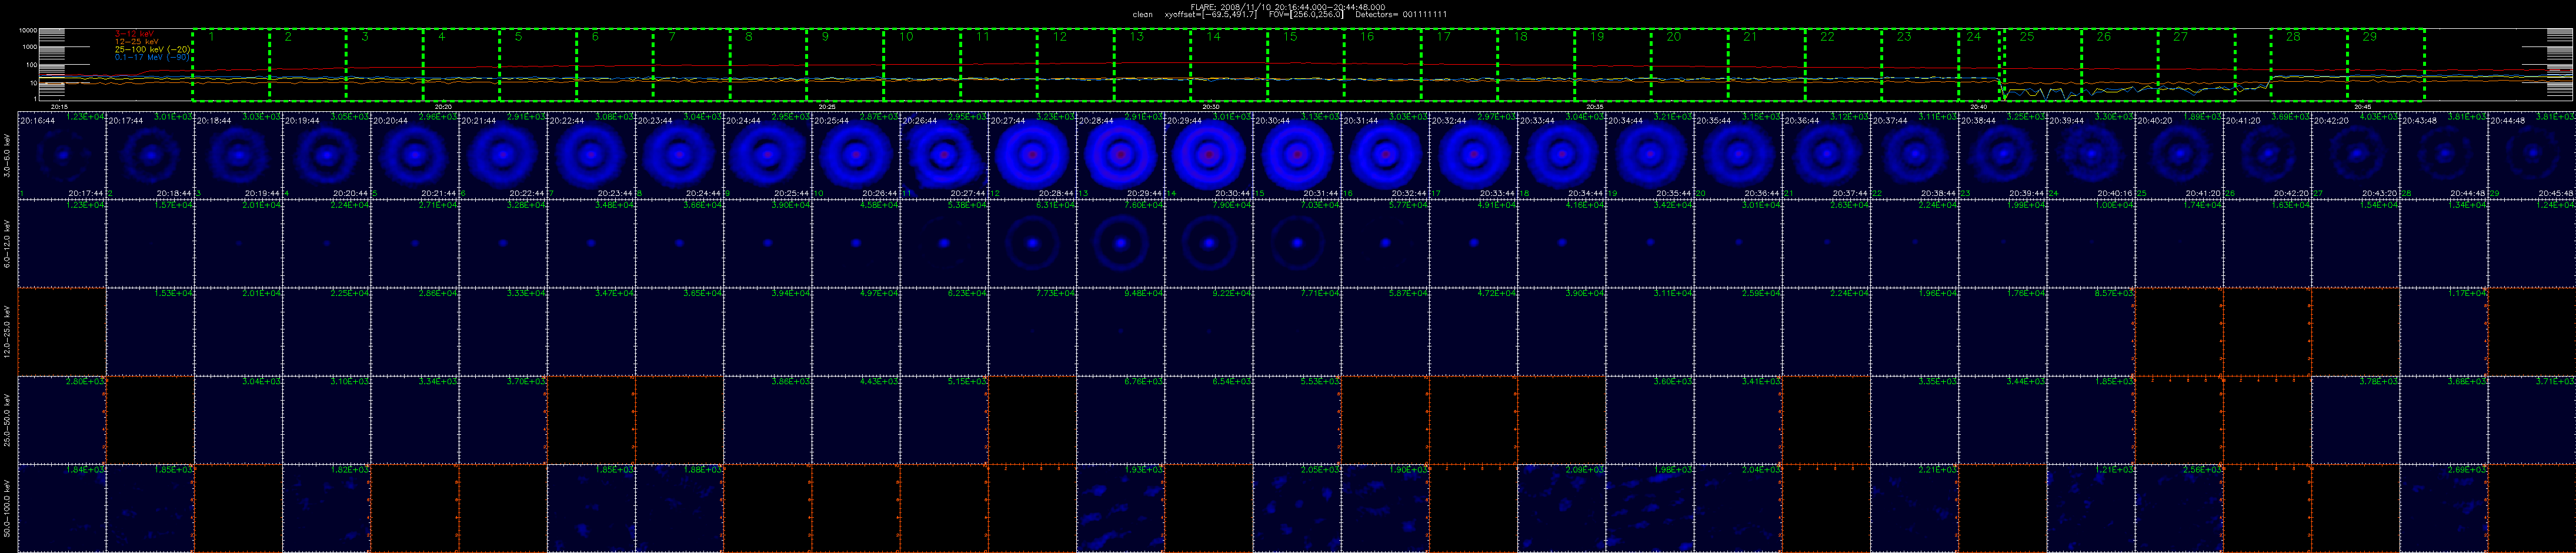View the 6.0-12.0 keV image labeled 7.90E+04
Image resolution: width=2576 pixels, height=553 pixels.
tap(1208, 243)
